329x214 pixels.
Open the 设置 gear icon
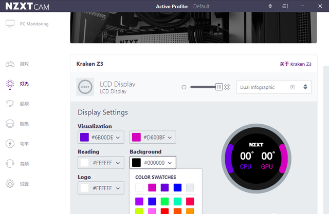point(10,184)
